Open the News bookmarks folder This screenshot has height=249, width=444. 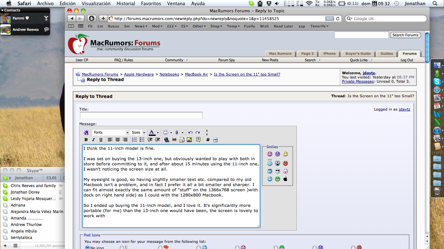[141, 26]
